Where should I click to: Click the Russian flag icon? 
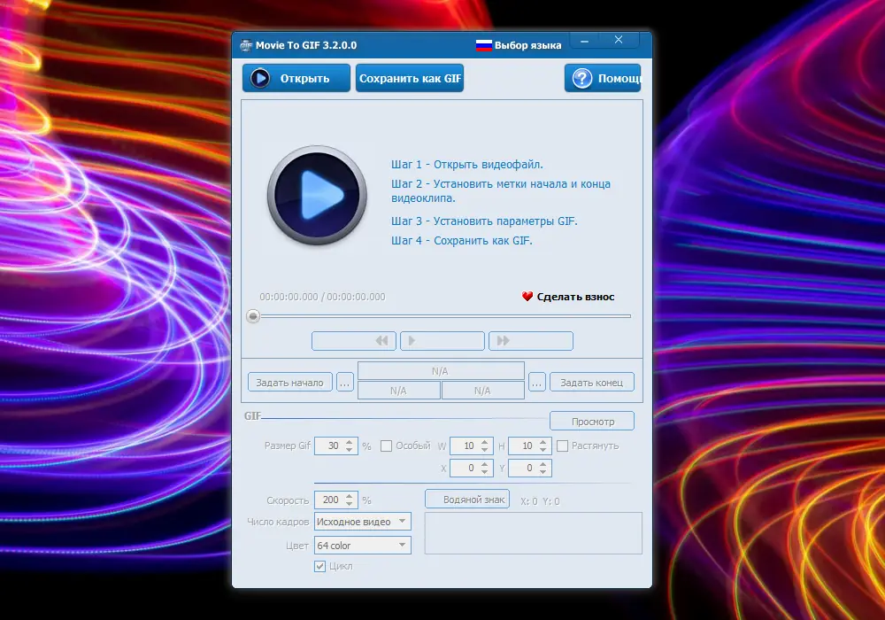tap(484, 45)
